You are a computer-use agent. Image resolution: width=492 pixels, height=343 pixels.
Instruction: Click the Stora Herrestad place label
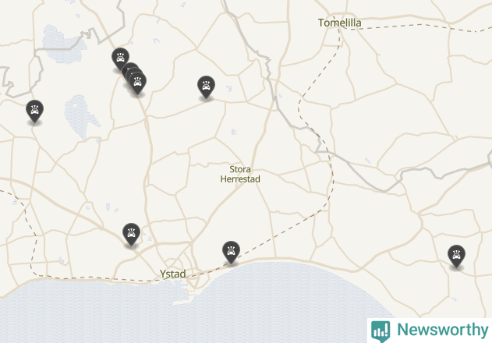click(240, 174)
